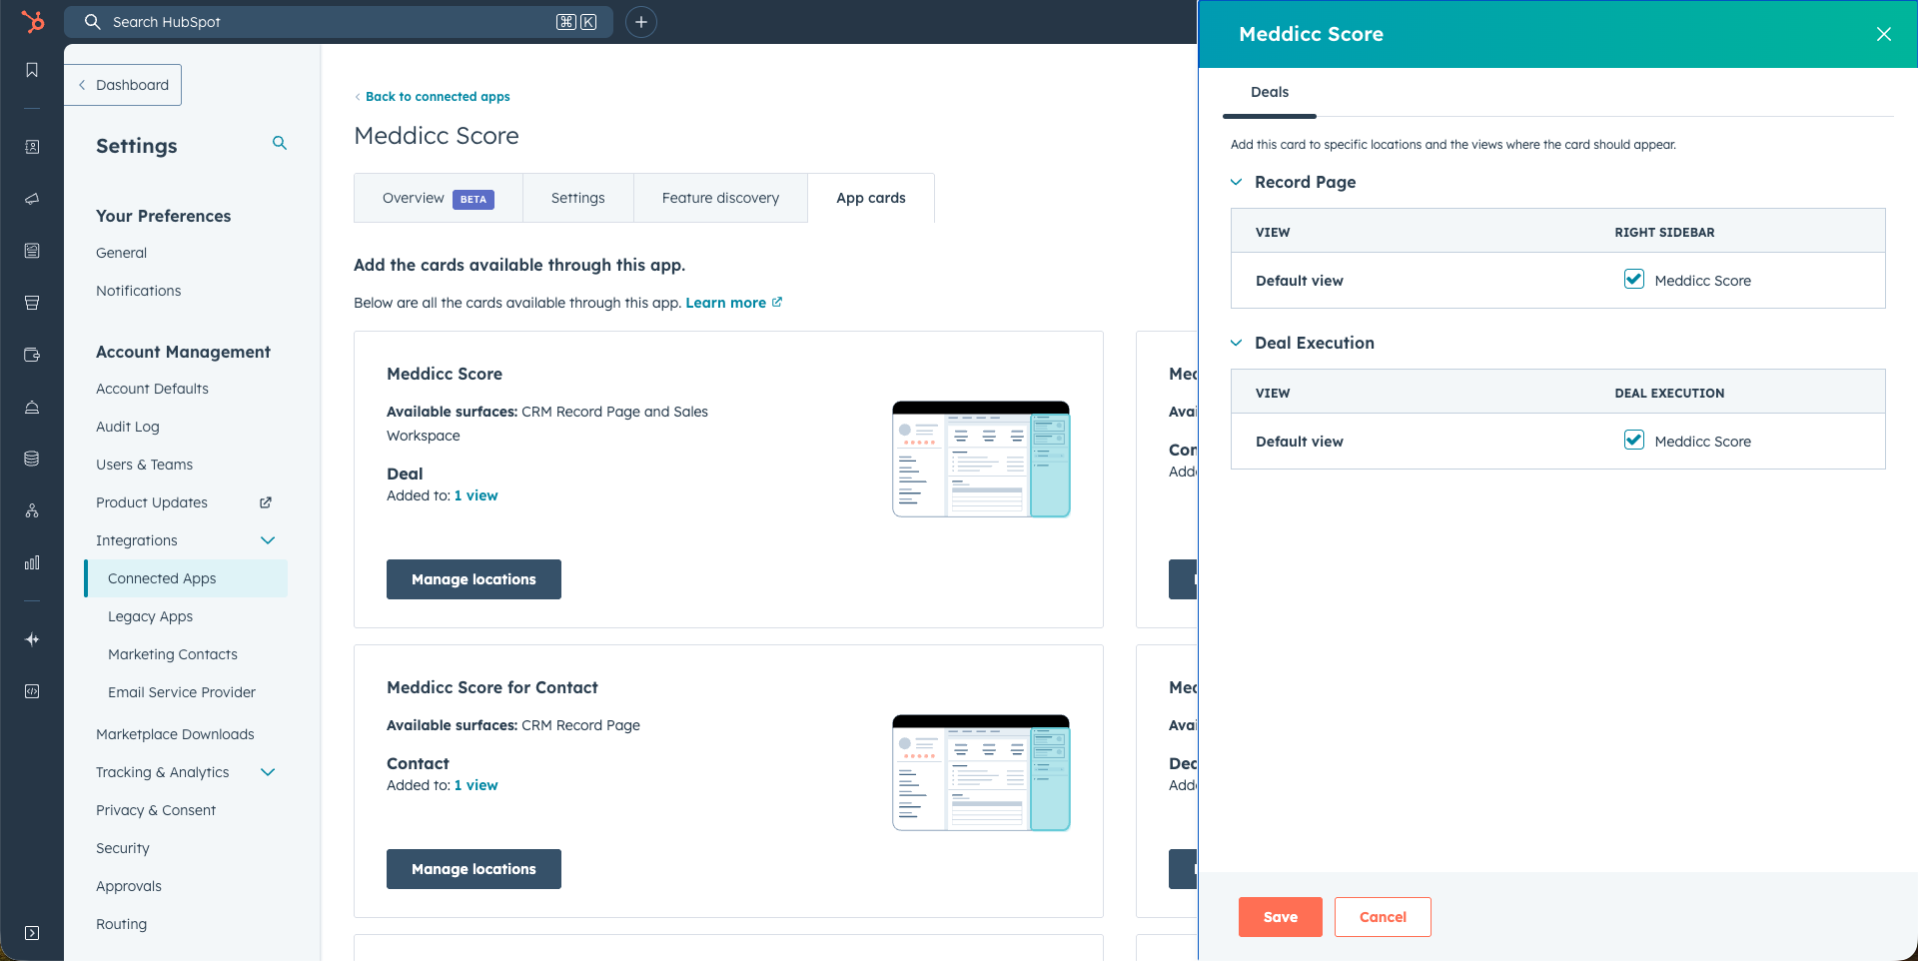
Task: Disable Meddicc Score for Deal Execution view
Action: 1633,441
